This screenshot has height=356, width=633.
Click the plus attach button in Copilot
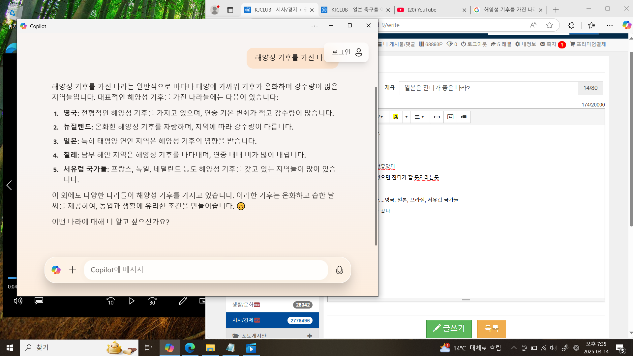coord(72,270)
